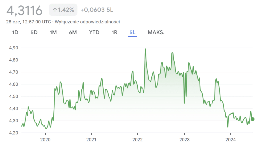Switch chart to the 5D range
Image resolution: width=264 pixels, height=145 pixels.
(x=34, y=32)
